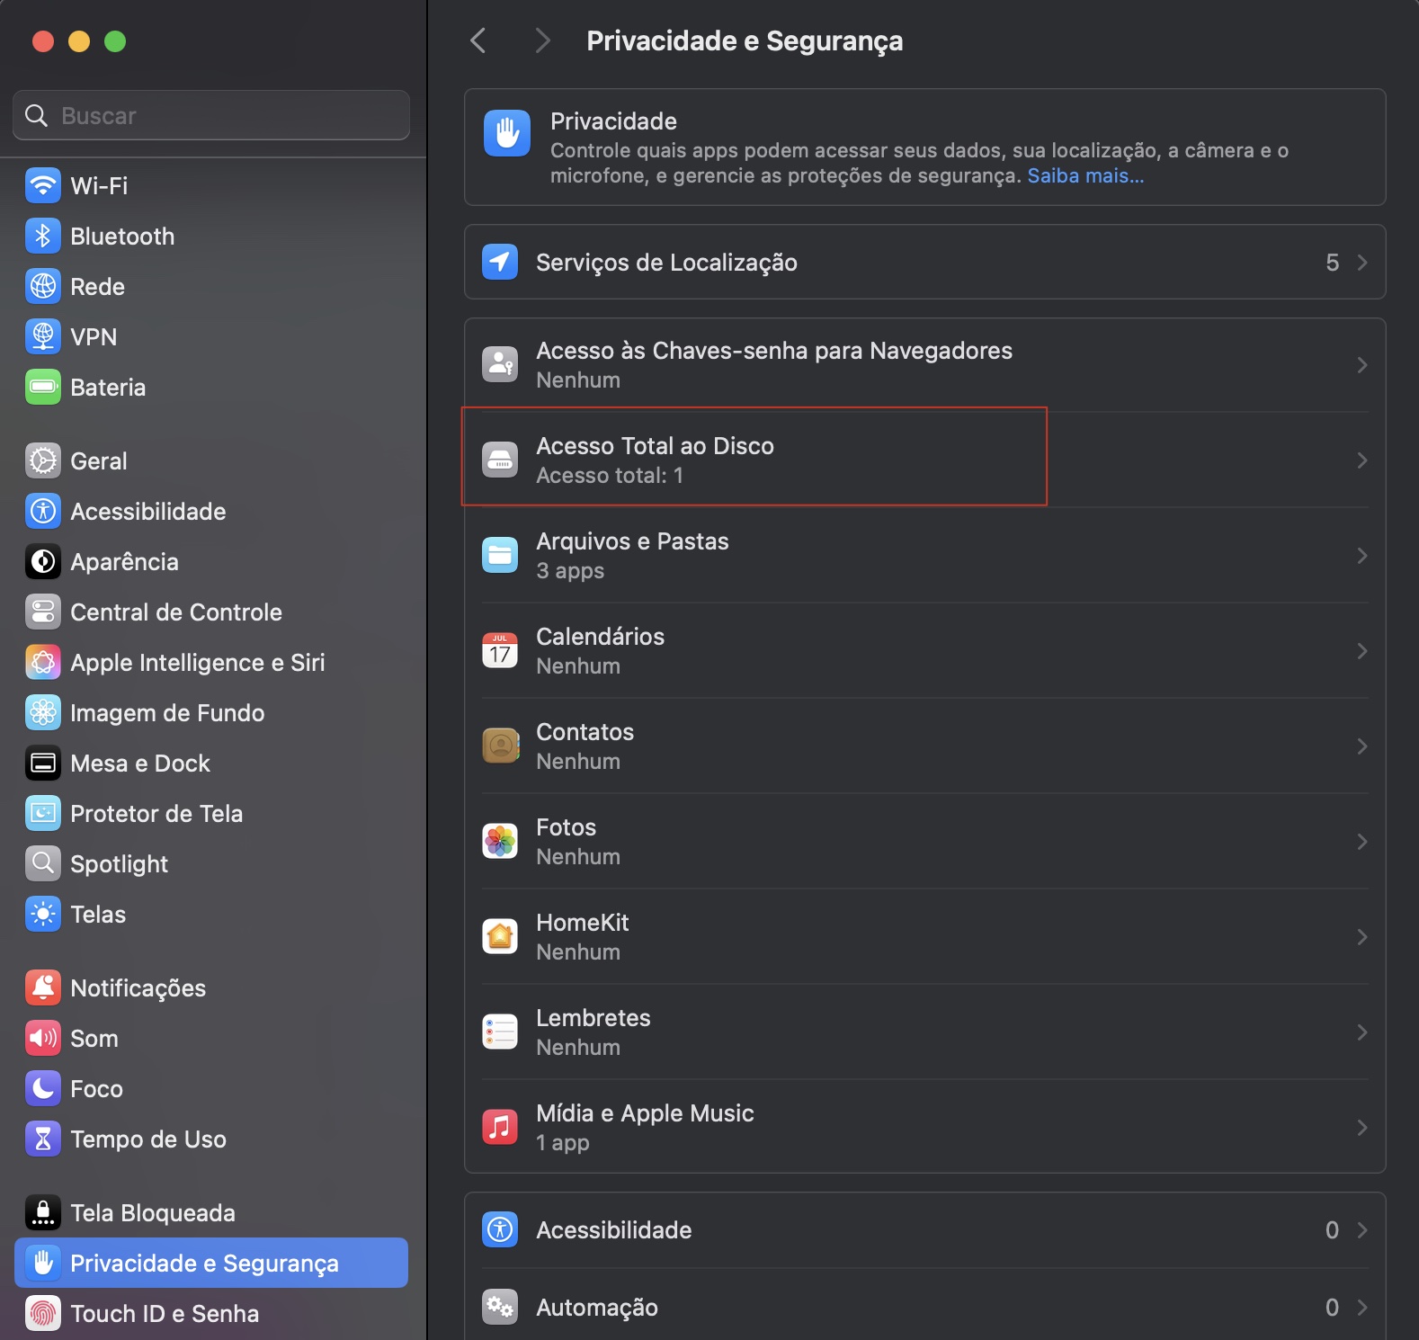Screen dimensions: 1419x1340
Task: Click the Wi-Fi sidebar icon
Action: click(43, 186)
